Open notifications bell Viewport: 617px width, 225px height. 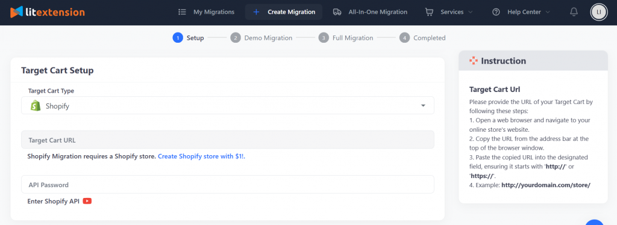pyautogui.click(x=574, y=12)
